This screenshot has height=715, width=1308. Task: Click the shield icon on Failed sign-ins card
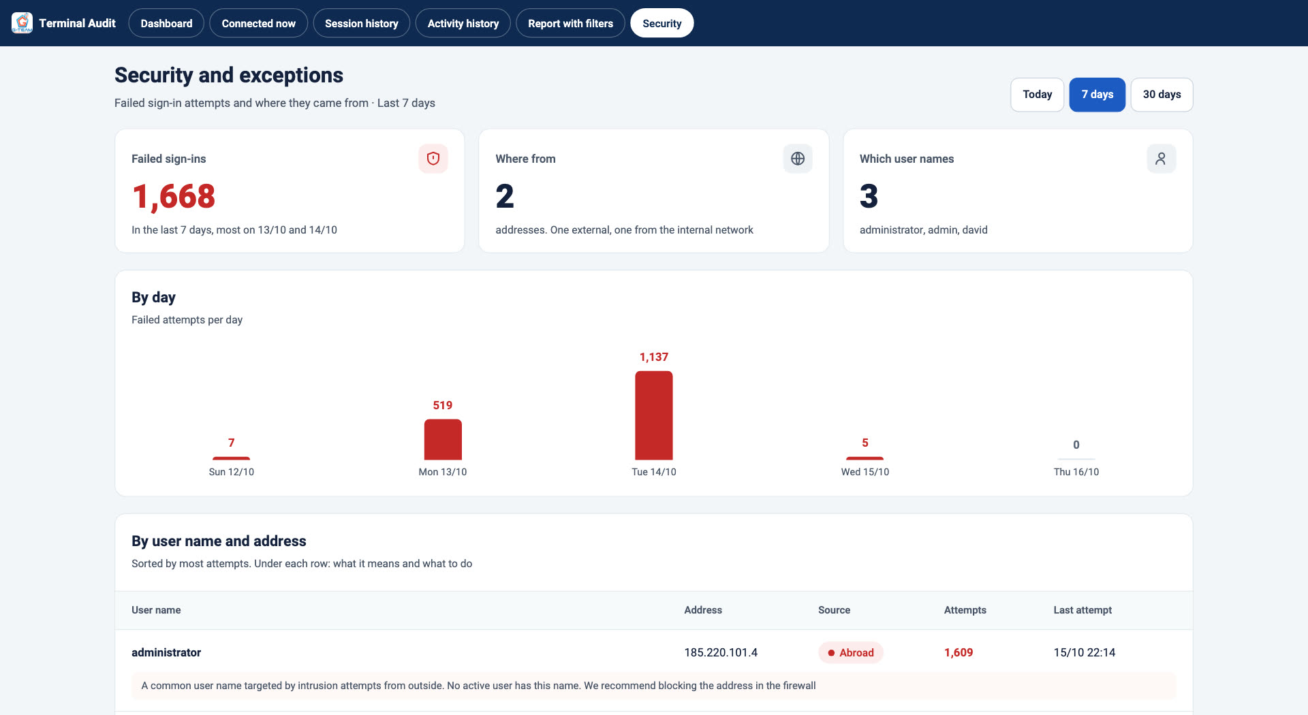tap(433, 159)
